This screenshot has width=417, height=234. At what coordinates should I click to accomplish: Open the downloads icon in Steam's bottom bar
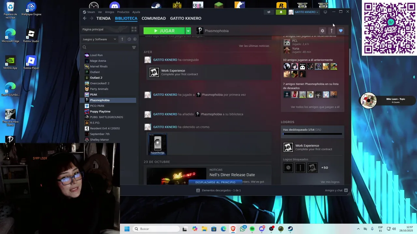click(x=198, y=190)
